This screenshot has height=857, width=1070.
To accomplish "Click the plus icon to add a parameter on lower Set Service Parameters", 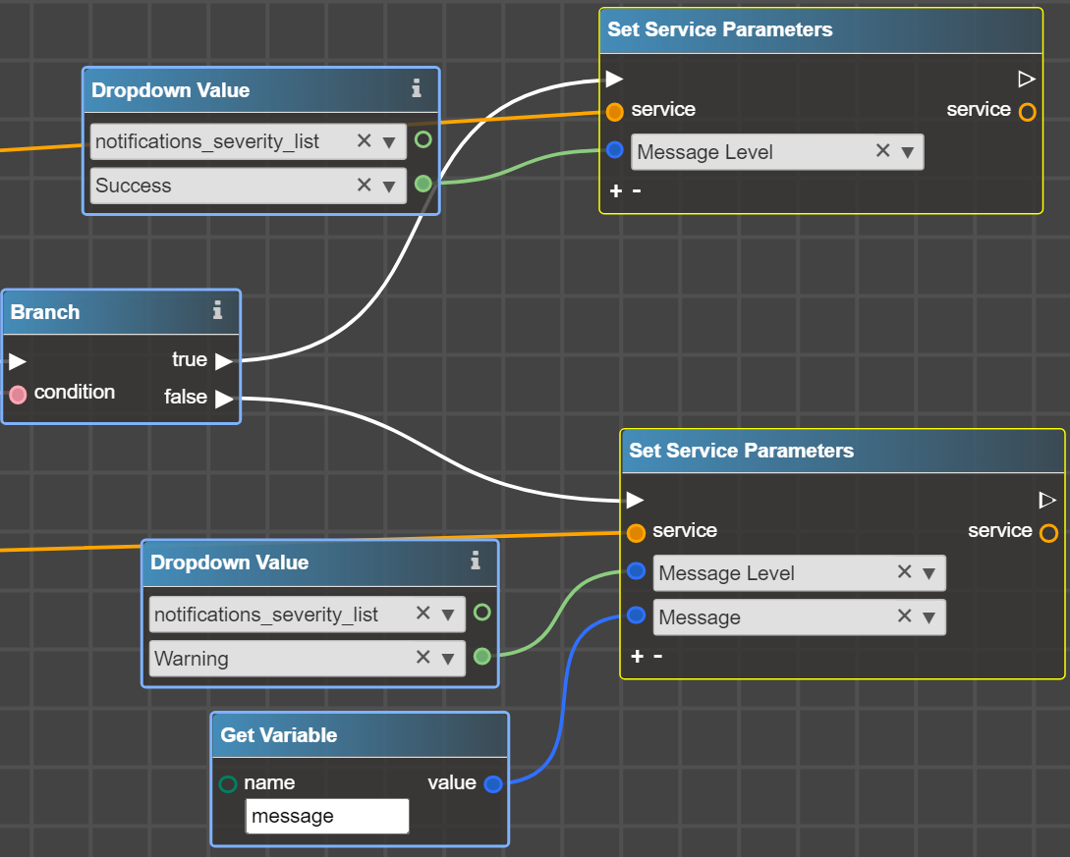I will point(637,656).
